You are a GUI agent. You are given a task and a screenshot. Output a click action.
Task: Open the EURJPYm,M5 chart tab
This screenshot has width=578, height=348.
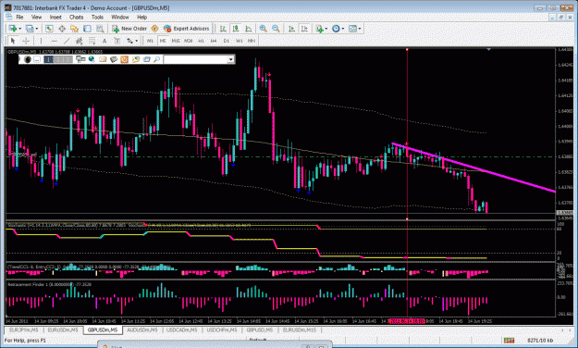coord(24,329)
